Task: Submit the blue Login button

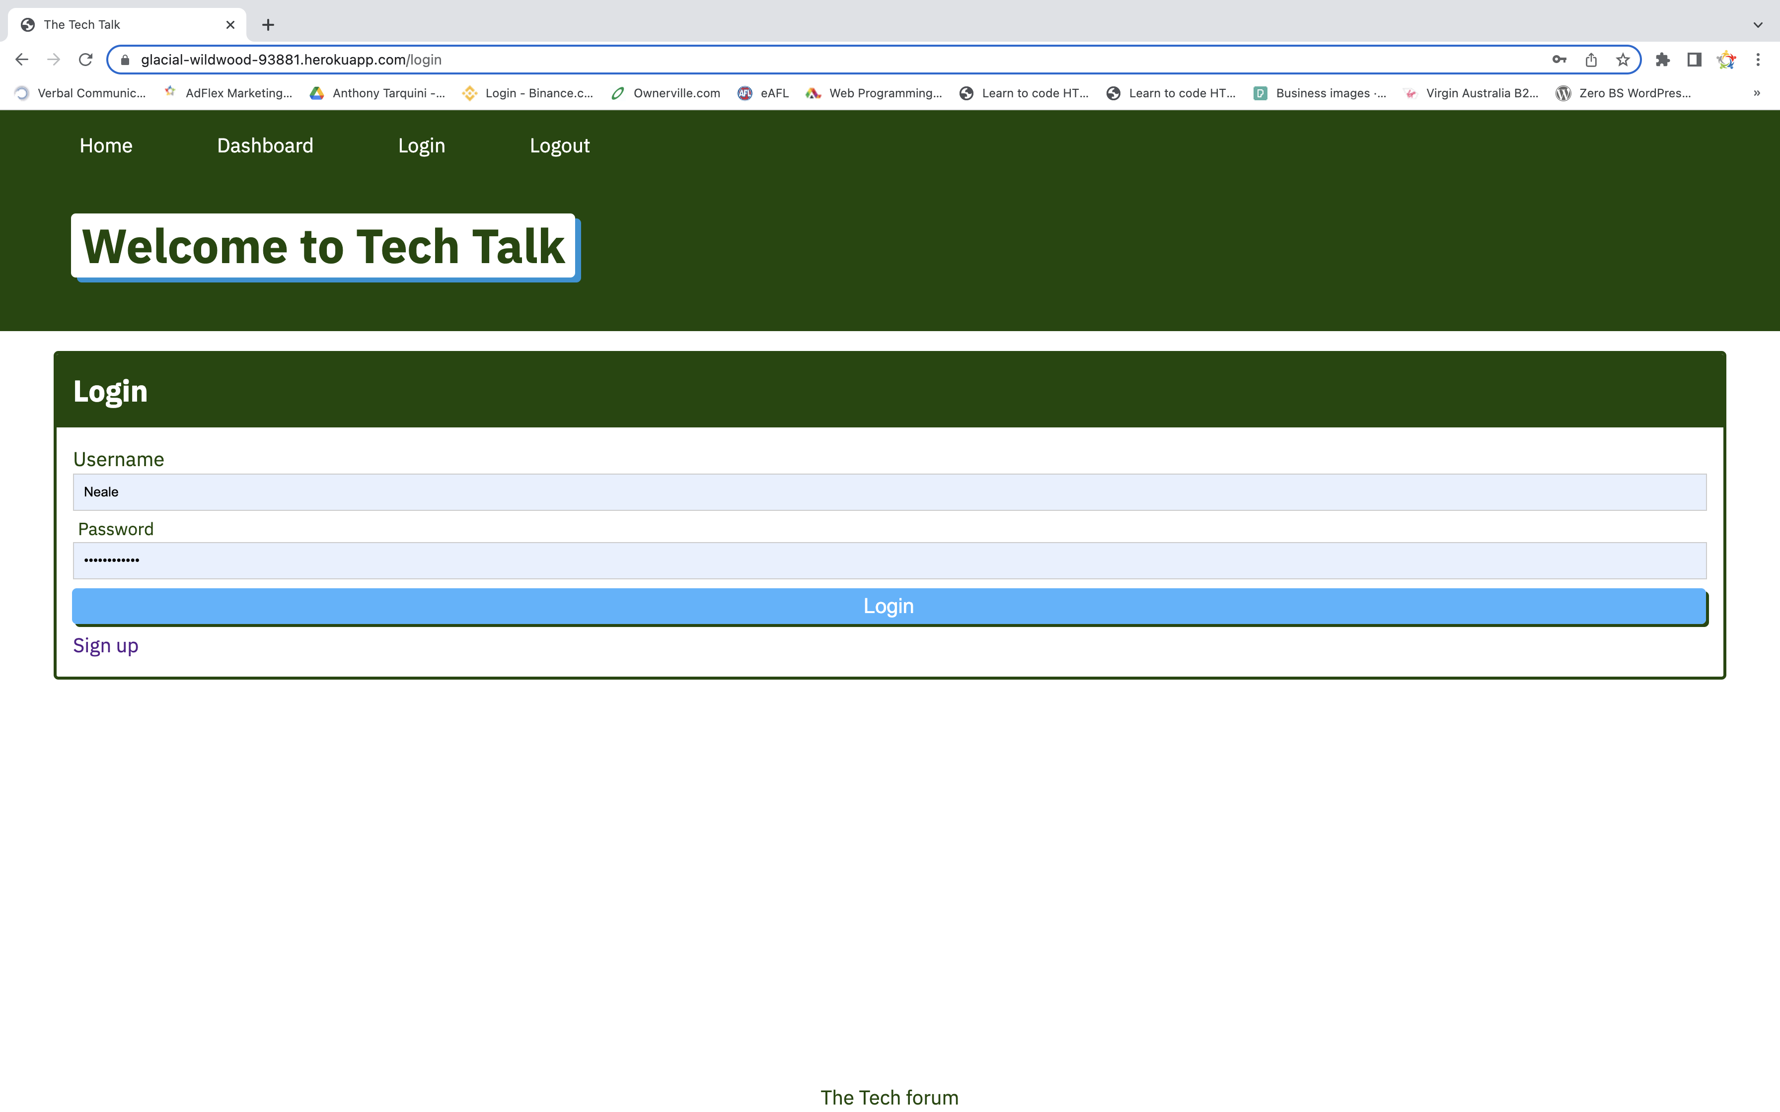Action: (x=889, y=606)
